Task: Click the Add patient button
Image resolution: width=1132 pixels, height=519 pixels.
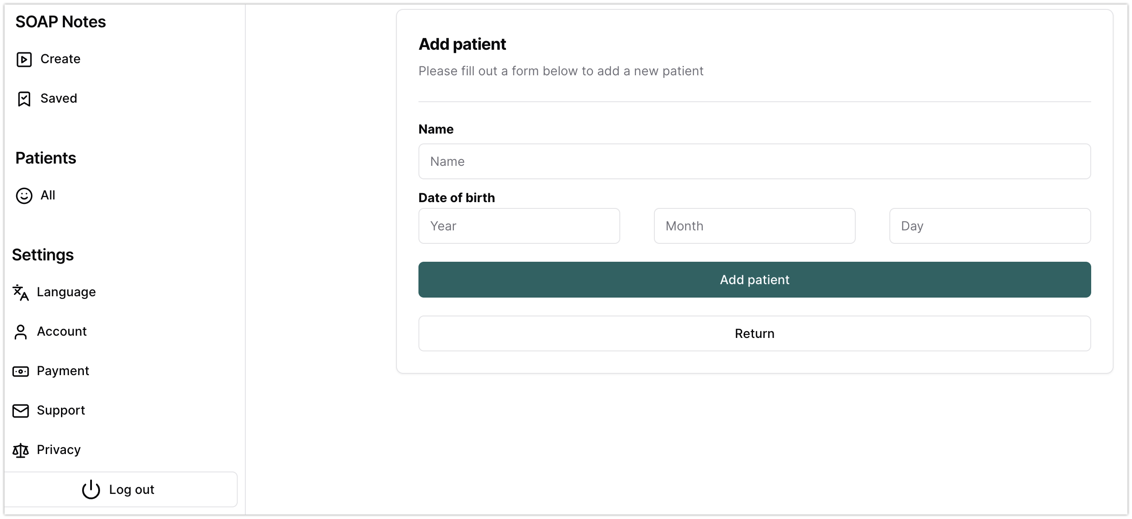Action: pyautogui.click(x=754, y=279)
